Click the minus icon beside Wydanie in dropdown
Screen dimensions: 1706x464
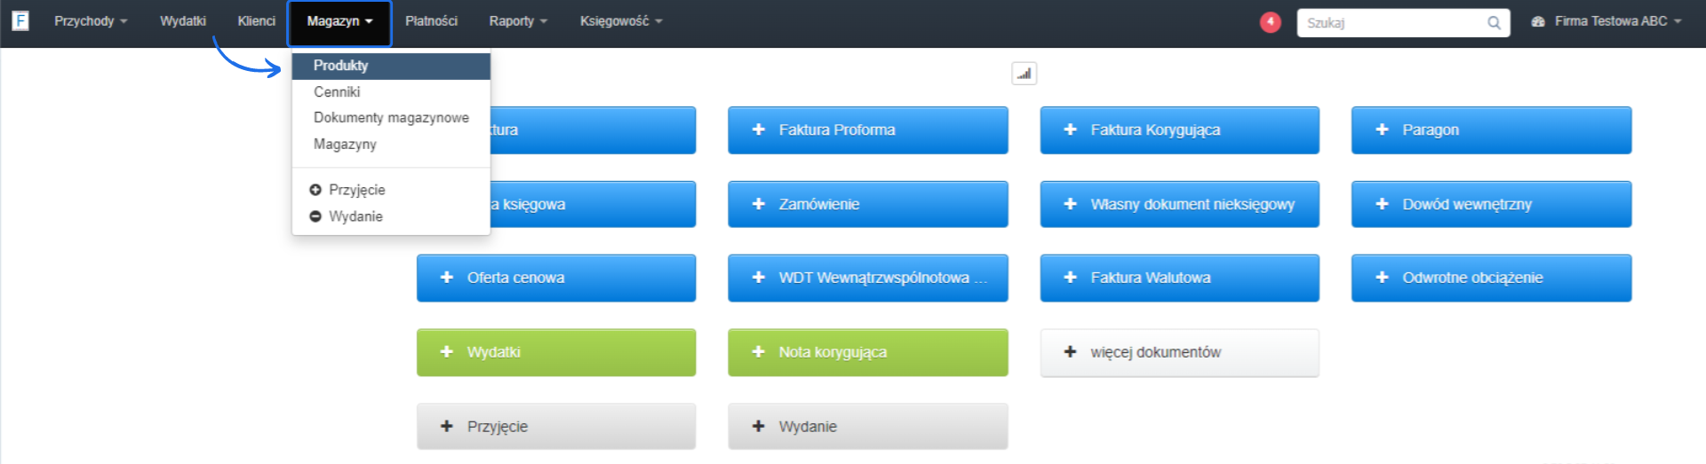point(315,216)
